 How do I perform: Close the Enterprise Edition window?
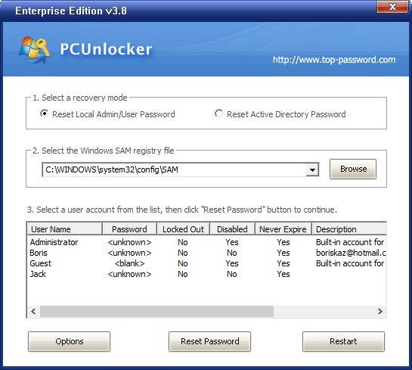pos(392,7)
